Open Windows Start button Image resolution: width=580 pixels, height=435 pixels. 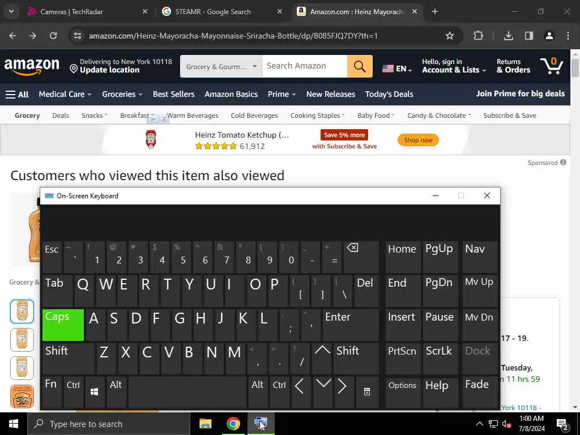[14, 424]
